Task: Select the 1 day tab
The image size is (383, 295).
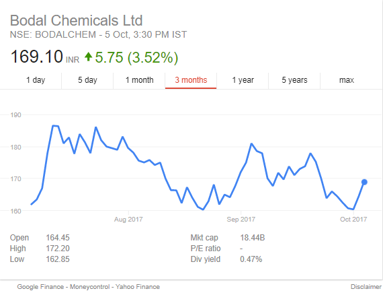Action: pyautogui.click(x=36, y=80)
